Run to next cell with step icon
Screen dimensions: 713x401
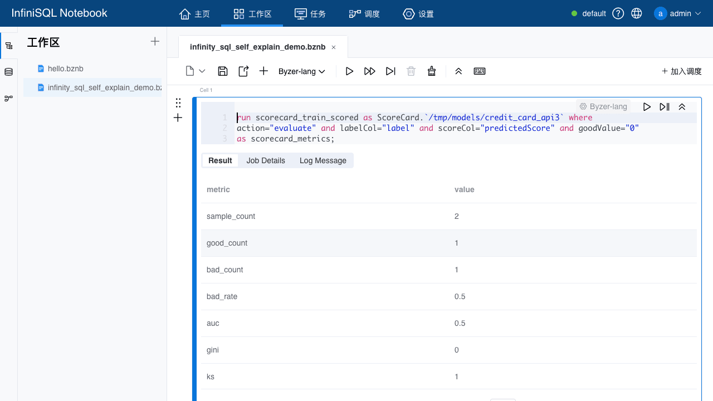[390, 71]
